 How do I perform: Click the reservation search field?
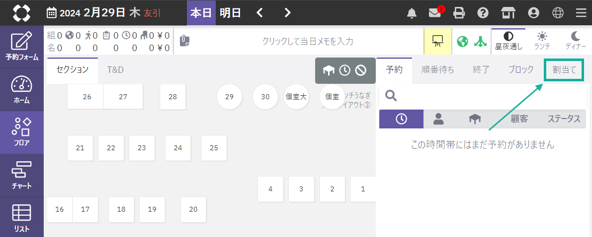point(482,96)
